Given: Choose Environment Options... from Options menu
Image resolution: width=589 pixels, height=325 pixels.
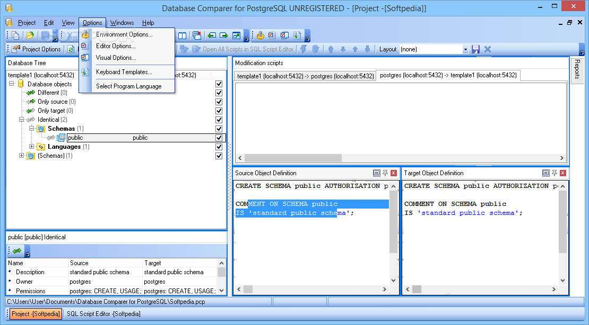Looking at the screenshot, I should (x=127, y=34).
